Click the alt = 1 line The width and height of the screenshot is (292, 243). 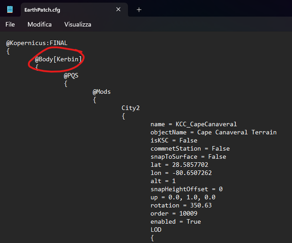[x=163, y=181]
